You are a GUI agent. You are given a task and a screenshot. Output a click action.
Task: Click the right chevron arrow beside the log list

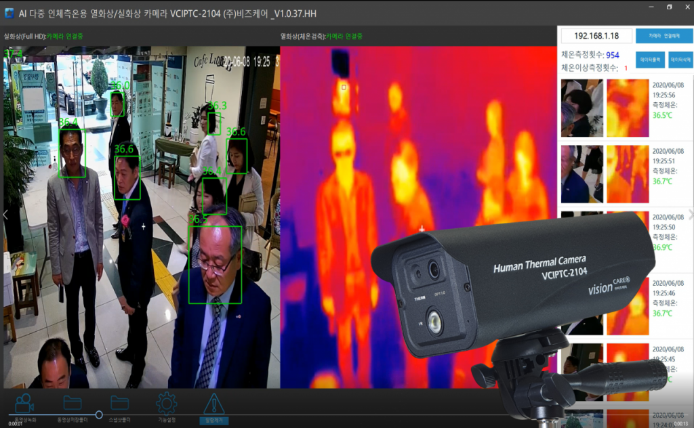690,215
